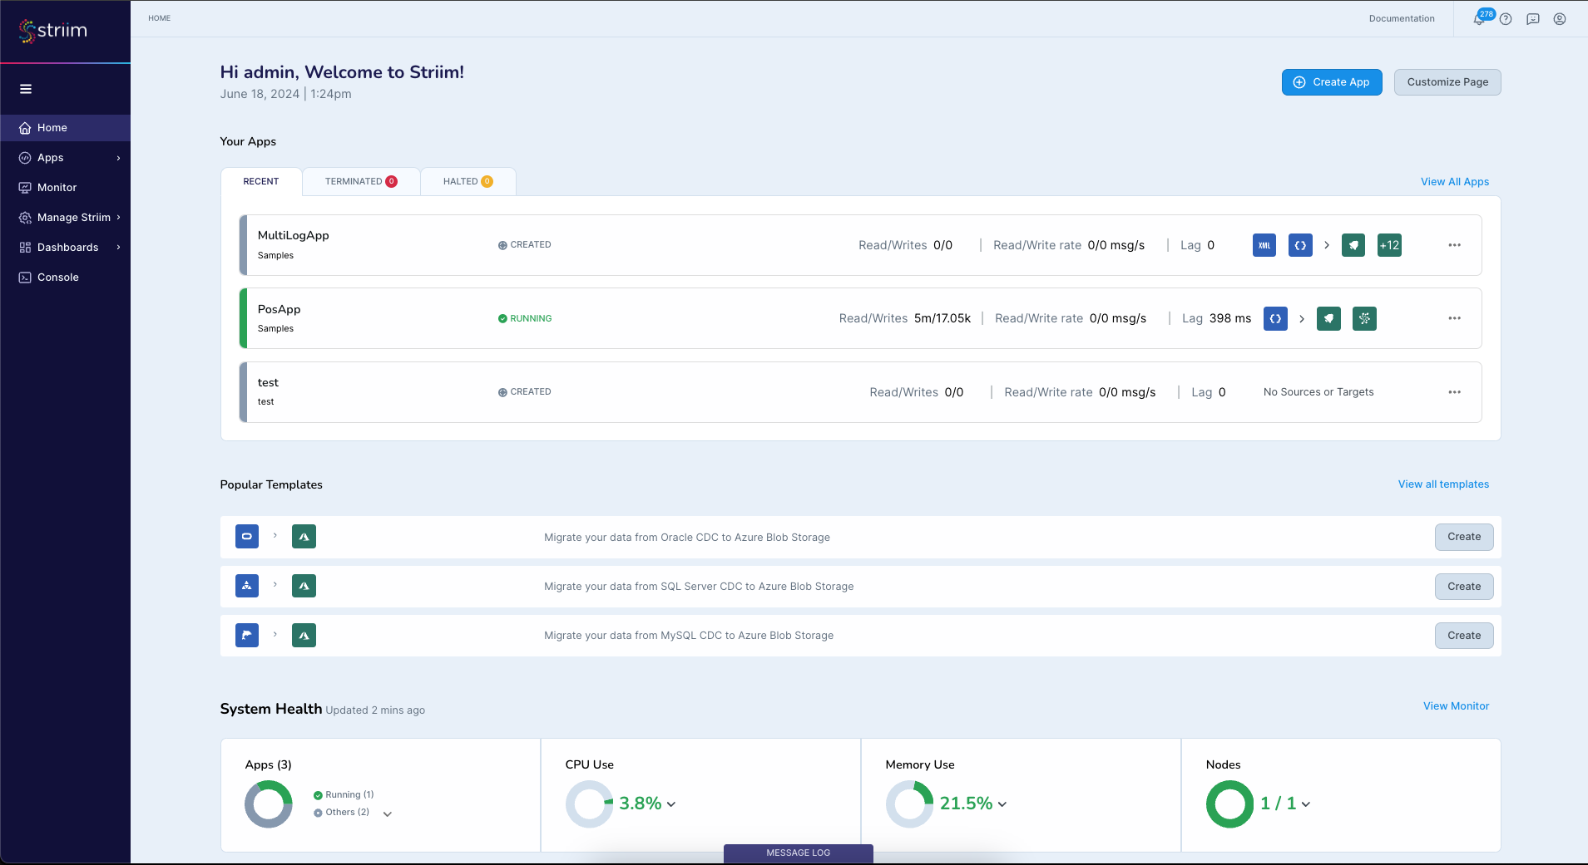
Task: Open three-dot menu for test app
Action: 1454,392
